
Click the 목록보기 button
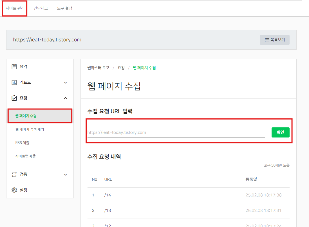[275, 40]
